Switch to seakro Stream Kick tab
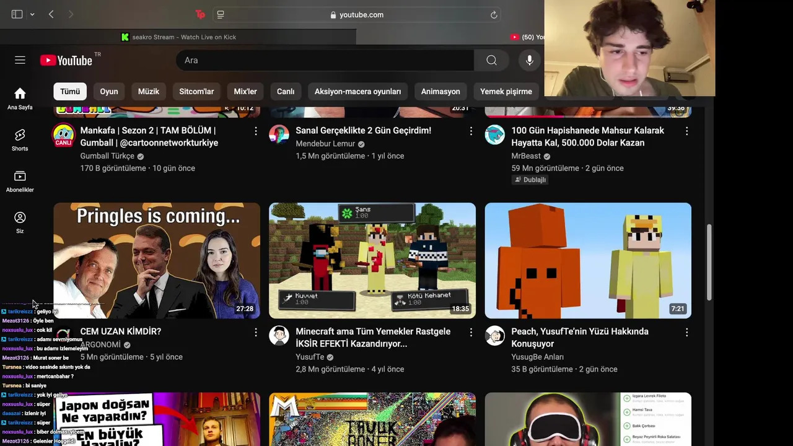 click(178, 37)
